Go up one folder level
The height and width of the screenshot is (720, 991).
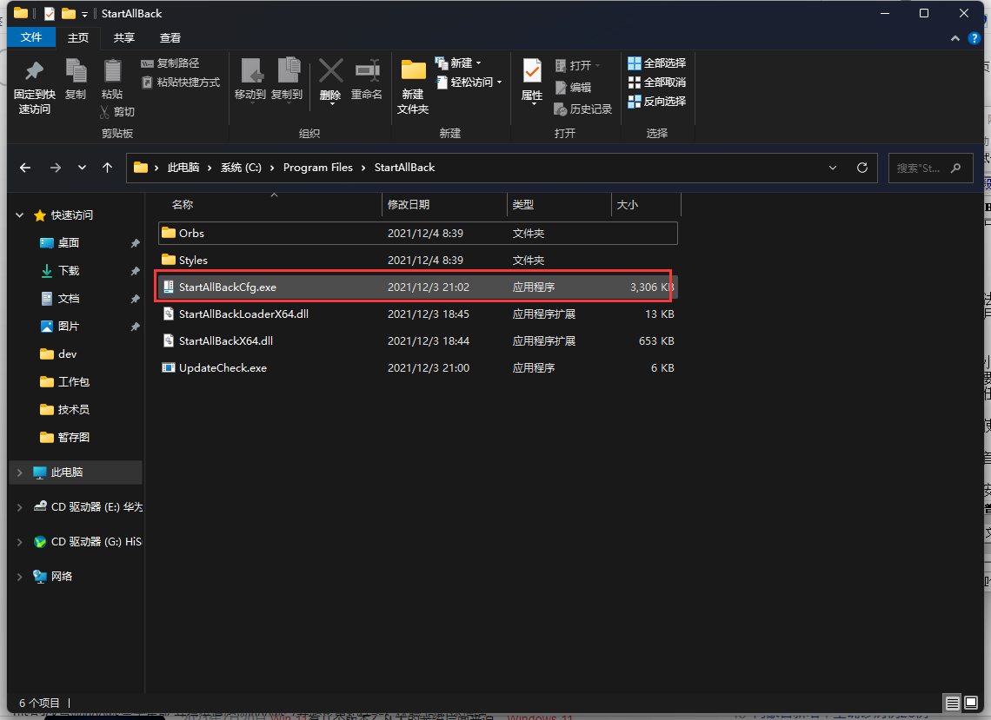(x=107, y=168)
